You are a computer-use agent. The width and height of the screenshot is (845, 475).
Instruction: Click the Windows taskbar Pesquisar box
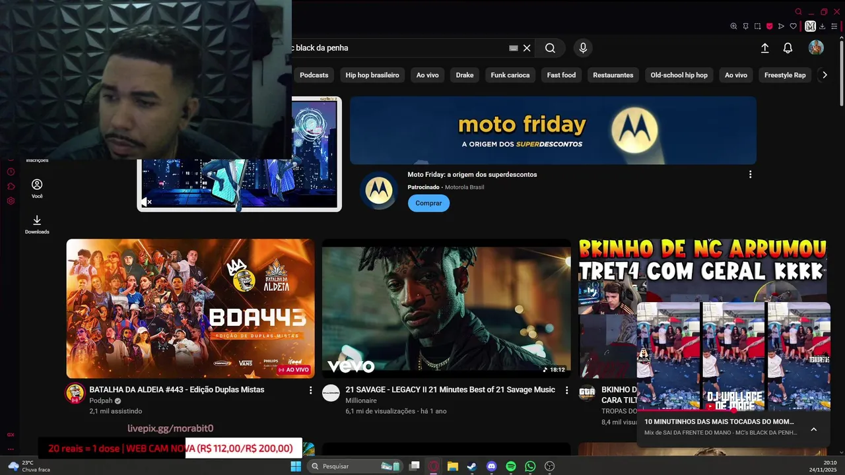pos(355,466)
